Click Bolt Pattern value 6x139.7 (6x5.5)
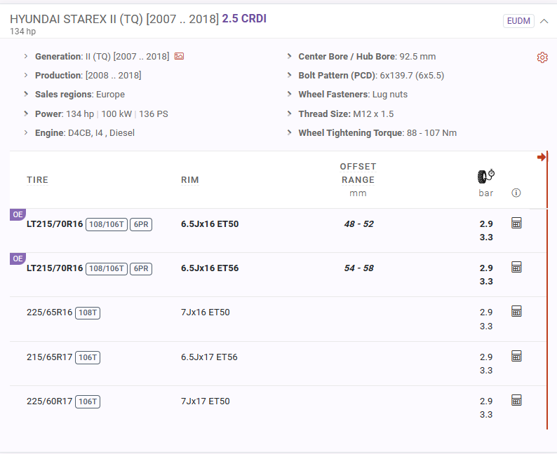The width and height of the screenshot is (557, 454). (x=412, y=75)
